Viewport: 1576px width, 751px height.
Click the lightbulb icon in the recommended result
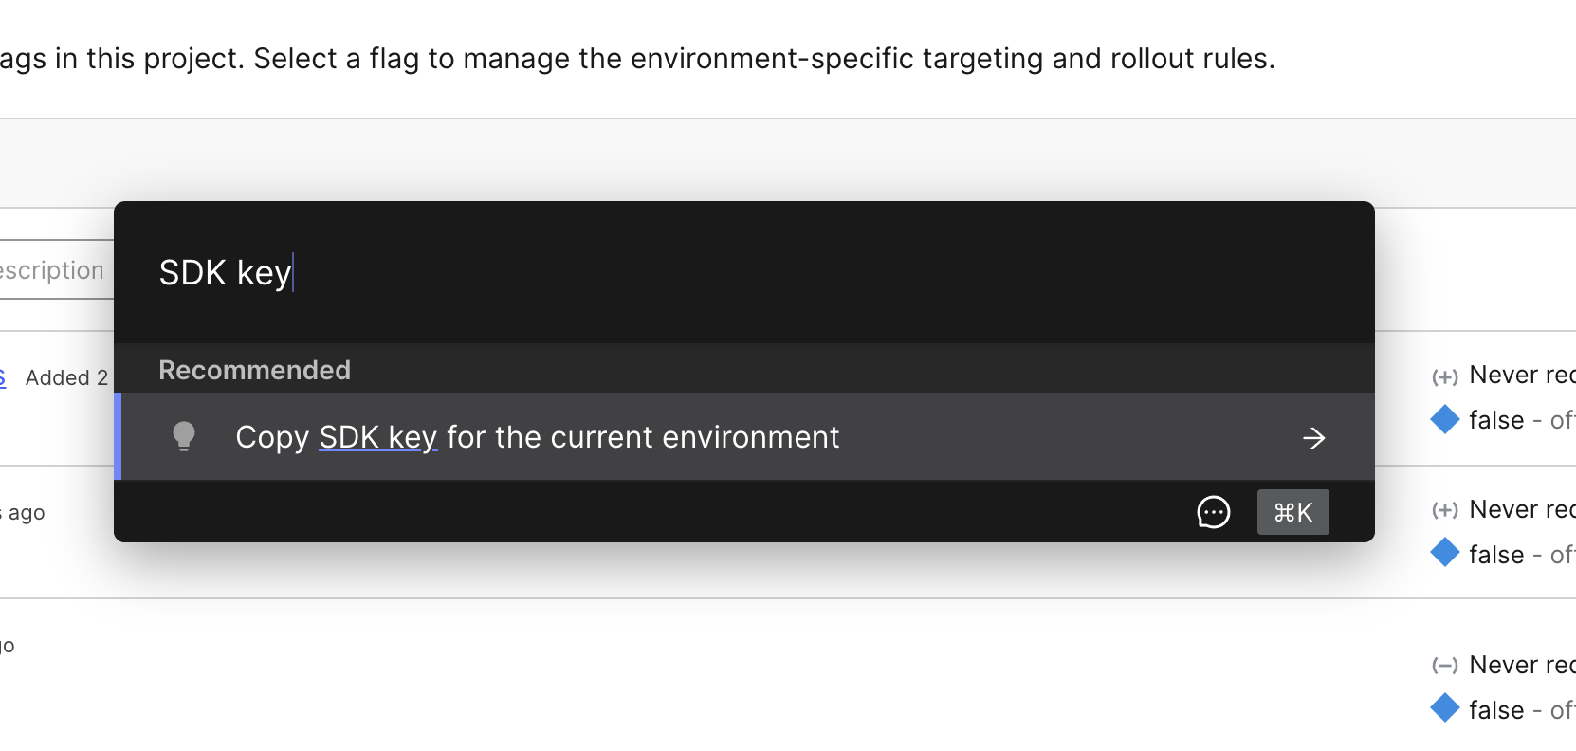[184, 436]
